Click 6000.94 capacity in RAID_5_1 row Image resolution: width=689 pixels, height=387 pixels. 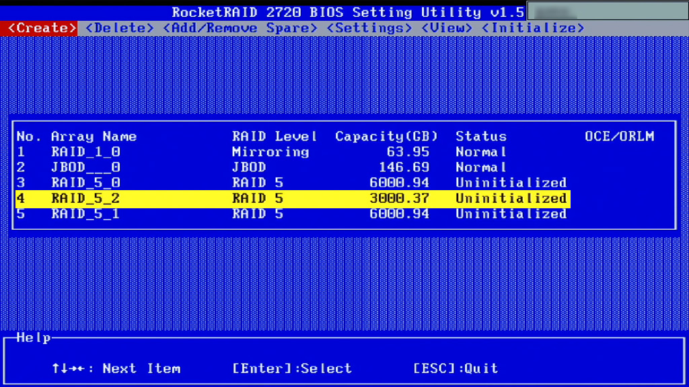point(400,214)
